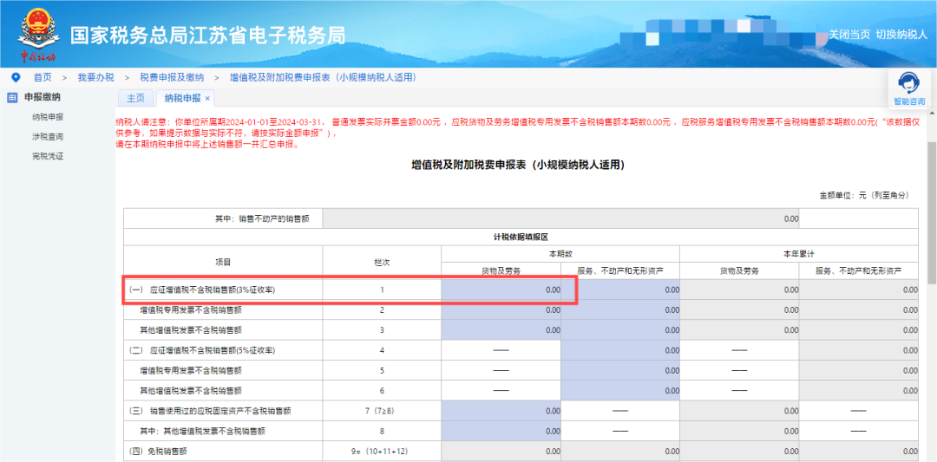This screenshot has height=462, width=937.
Task: Click the location pin icon in breadcrumb
Action: [16, 77]
